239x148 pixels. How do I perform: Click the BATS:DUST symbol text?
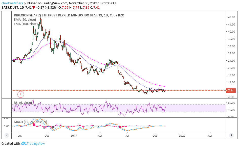click(x=10, y=8)
